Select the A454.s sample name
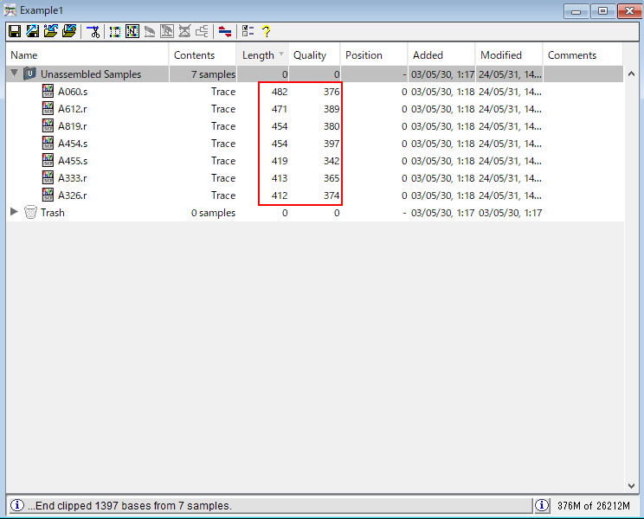This screenshot has height=519, width=644. (73, 144)
